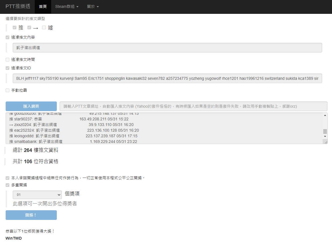Toggle the 多重開獎 checkbox
This screenshot has height=243, width=332.
[7, 185]
